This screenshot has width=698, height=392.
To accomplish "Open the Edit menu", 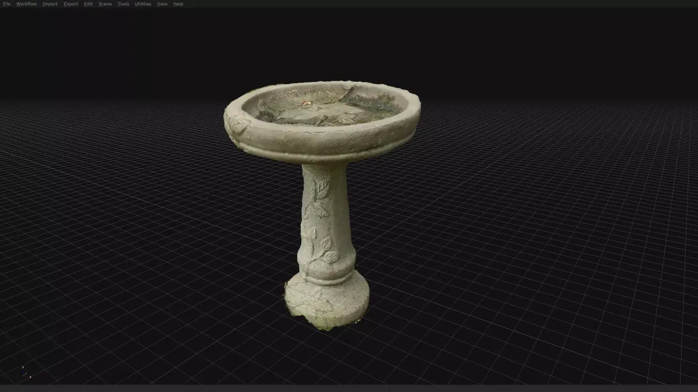I will tap(88, 4).
